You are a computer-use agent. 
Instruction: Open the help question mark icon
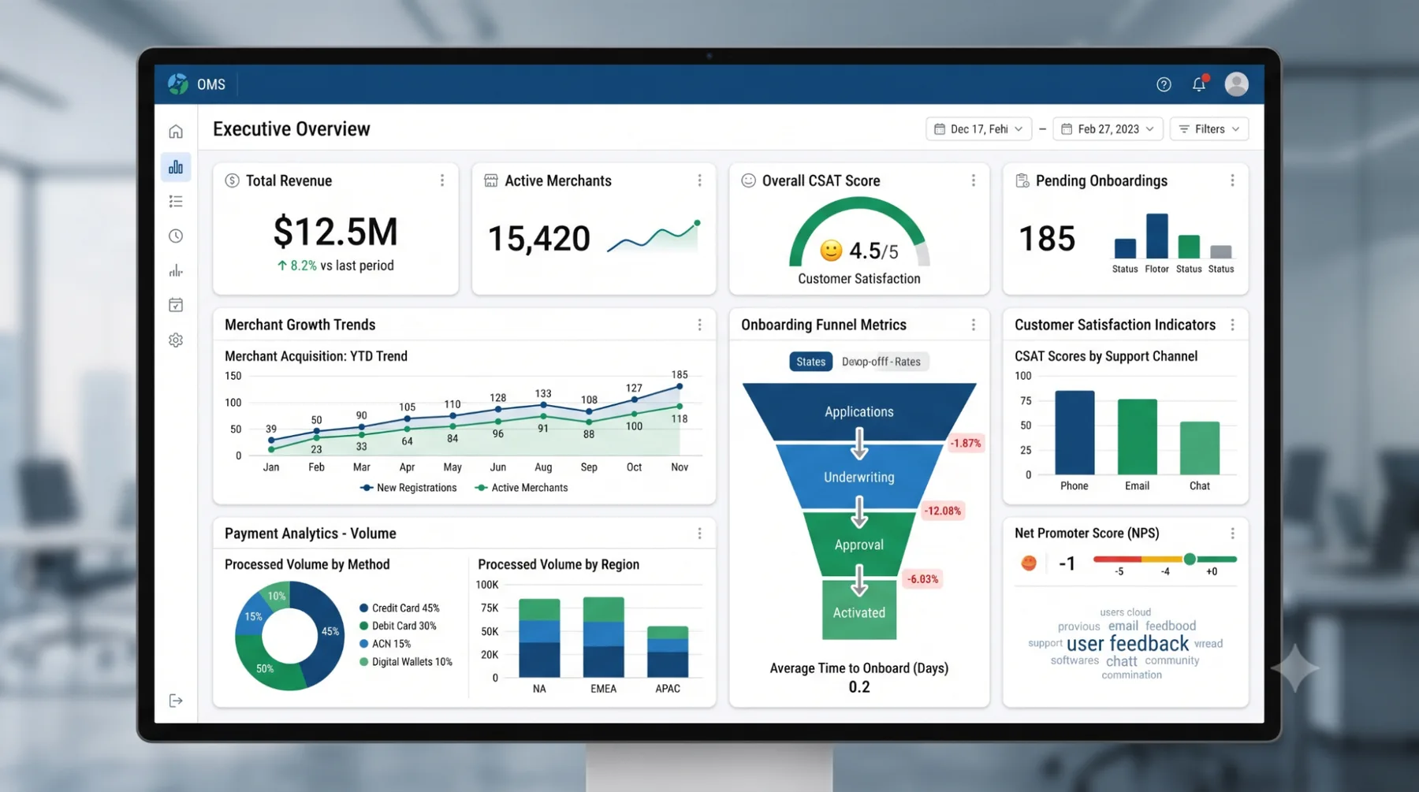click(1164, 84)
